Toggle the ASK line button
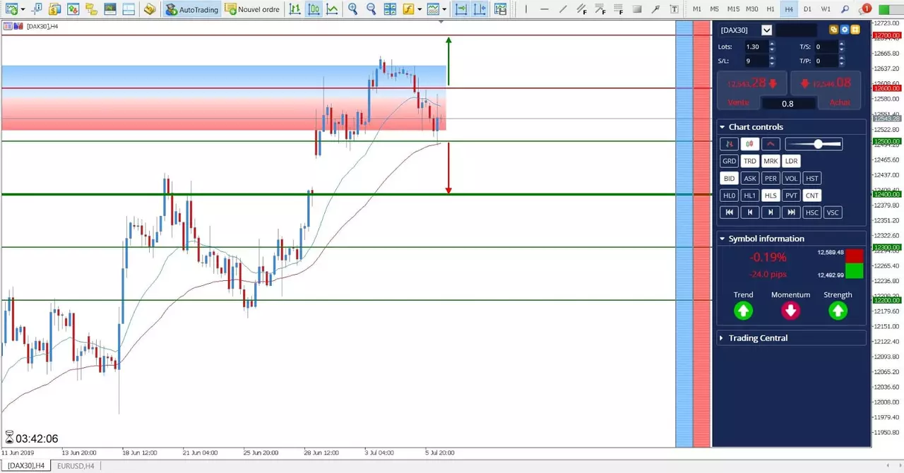The width and height of the screenshot is (904, 473). tap(749, 179)
